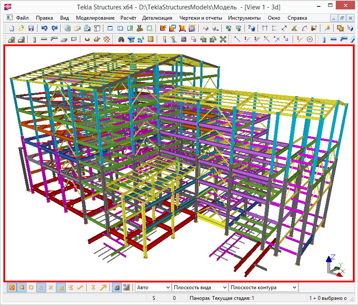Toggle the highlighted layered-square selection switch
The height and width of the screenshot is (305, 358).
pos(117,287)
